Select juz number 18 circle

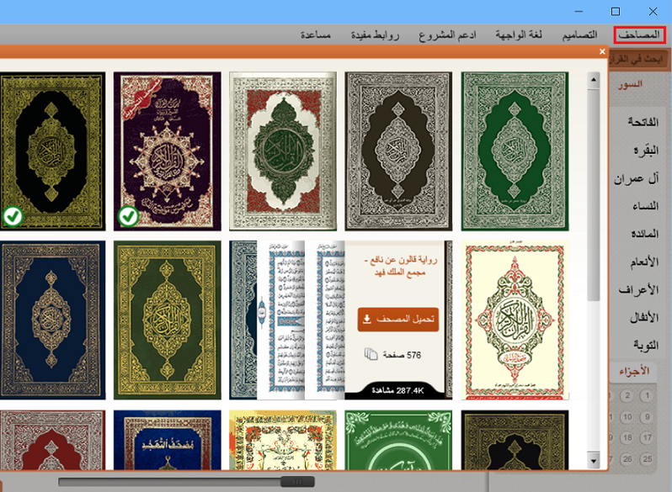click(x=627, y=437)
